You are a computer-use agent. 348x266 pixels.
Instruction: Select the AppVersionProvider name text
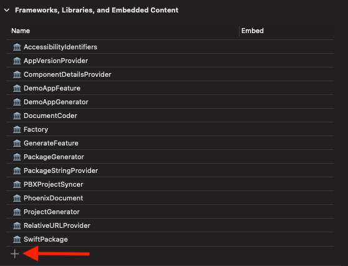click(x=56, y=61)
